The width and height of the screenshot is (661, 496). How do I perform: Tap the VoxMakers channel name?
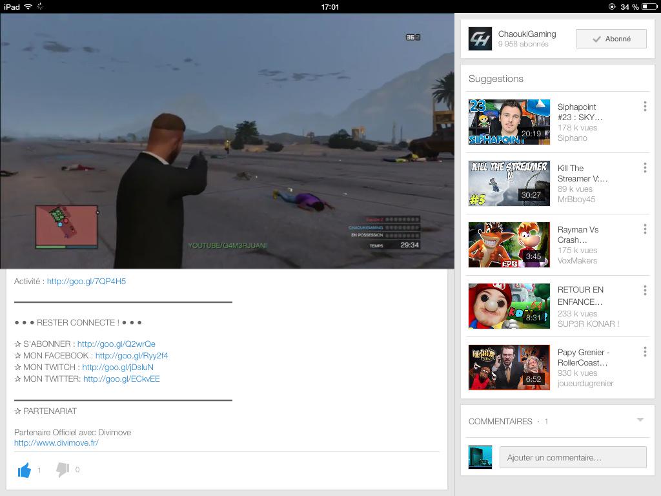[577, 261]
